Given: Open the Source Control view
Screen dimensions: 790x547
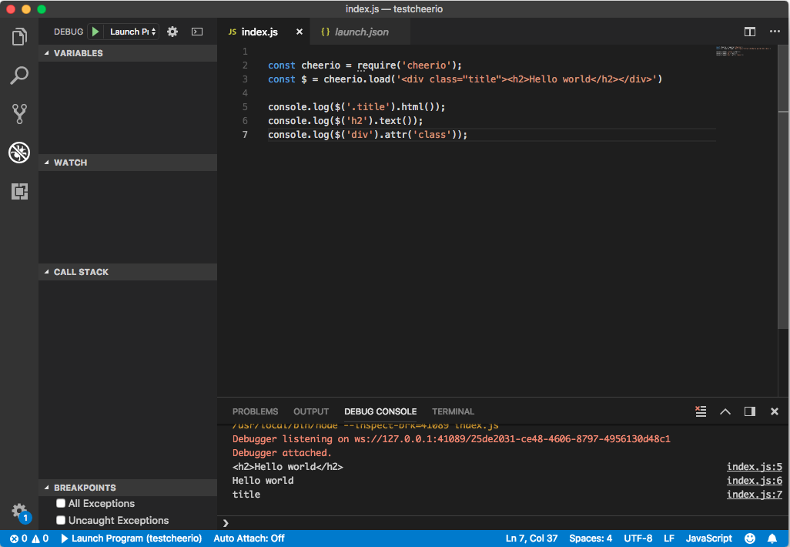Looking at the screenshot, I should tap(19, 114).
